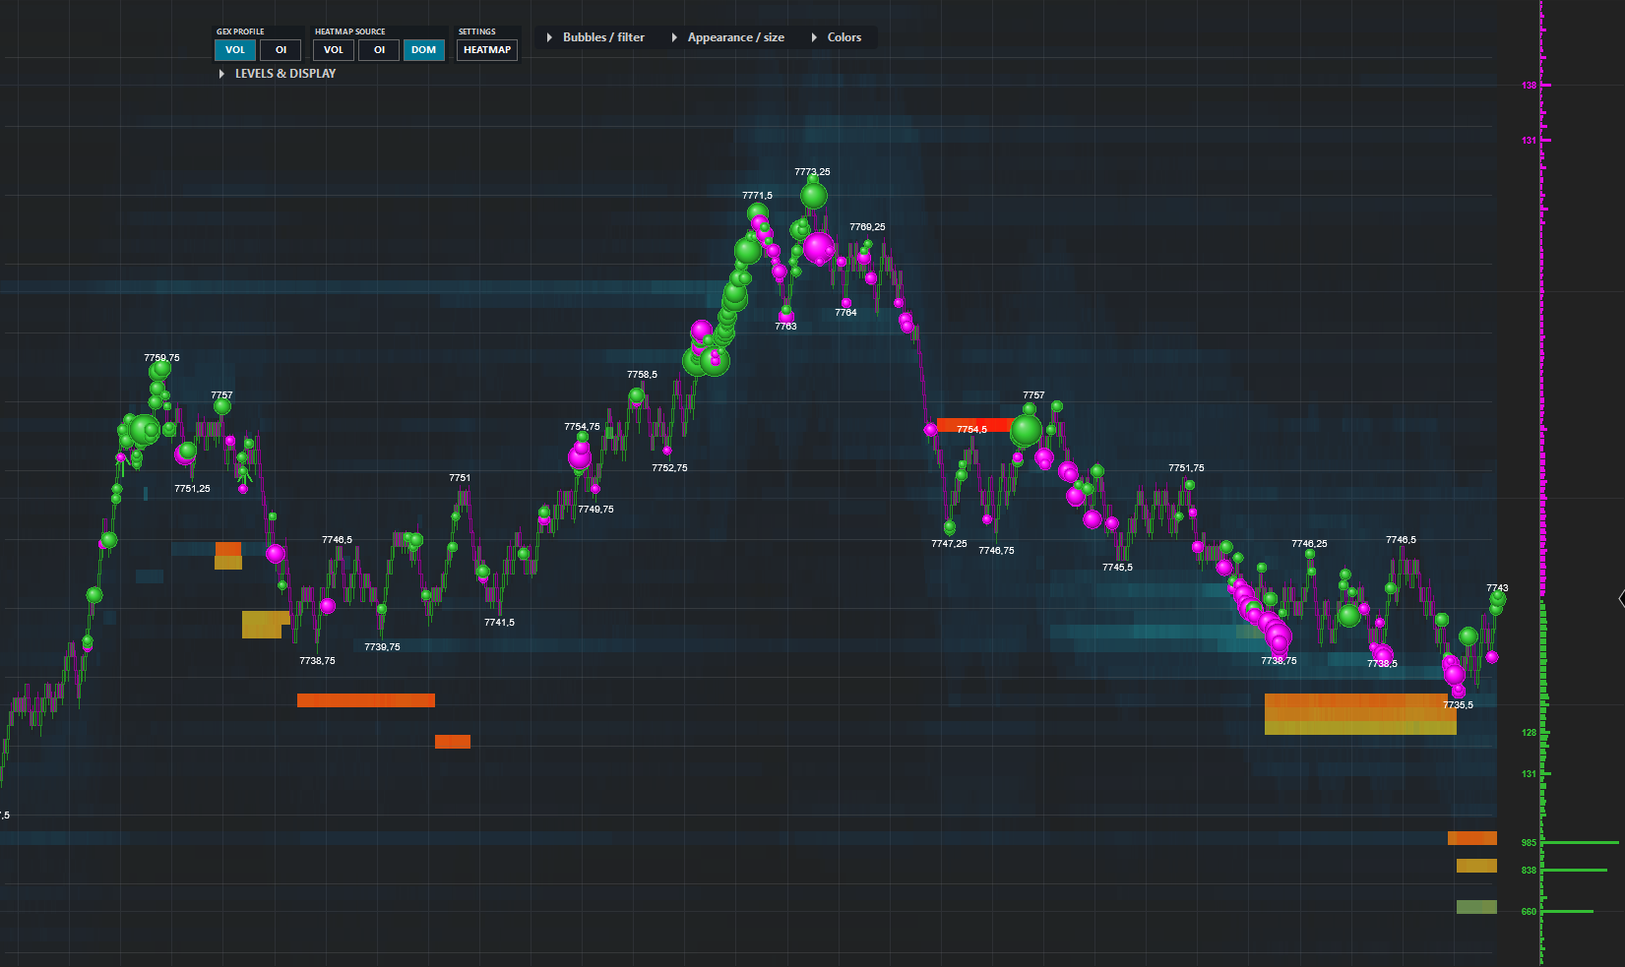Click the 7745,5 price label

point(1117,567)
